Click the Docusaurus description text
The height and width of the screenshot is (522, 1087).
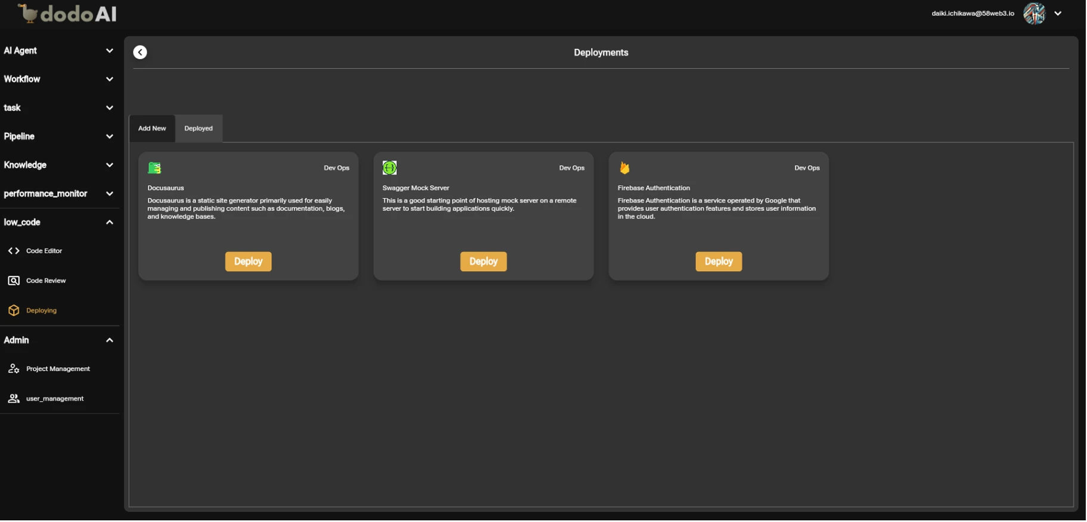[246, 209]
